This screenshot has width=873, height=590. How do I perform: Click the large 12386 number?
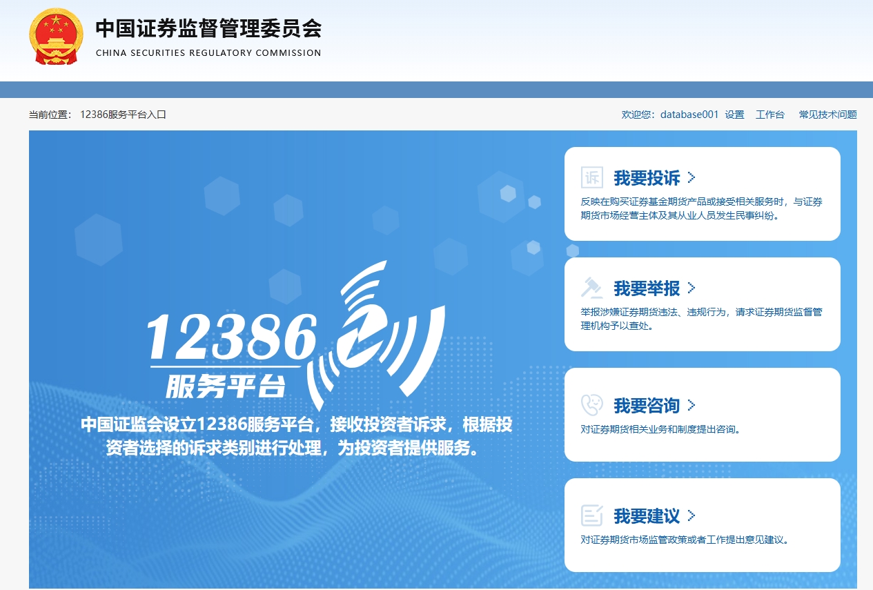point(231,337)
